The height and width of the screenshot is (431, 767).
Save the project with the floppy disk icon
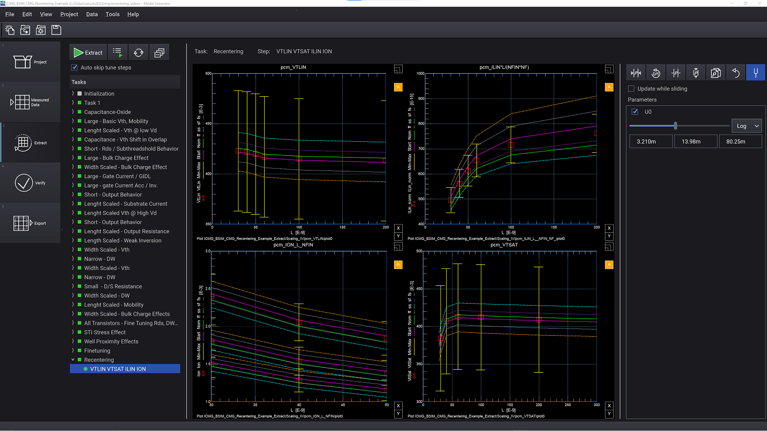tap(56, 30)
